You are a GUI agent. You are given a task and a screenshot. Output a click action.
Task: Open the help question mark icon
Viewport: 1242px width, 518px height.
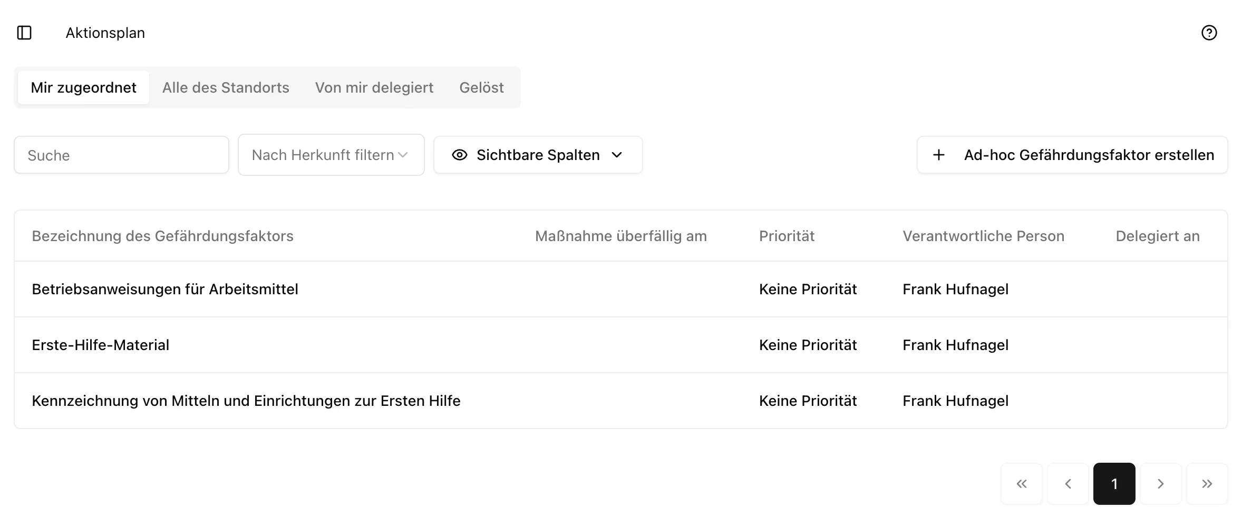[x=1210, y=33]
